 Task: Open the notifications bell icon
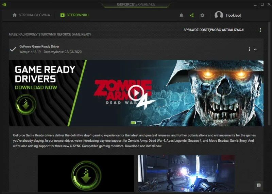(x=182, y=15)
